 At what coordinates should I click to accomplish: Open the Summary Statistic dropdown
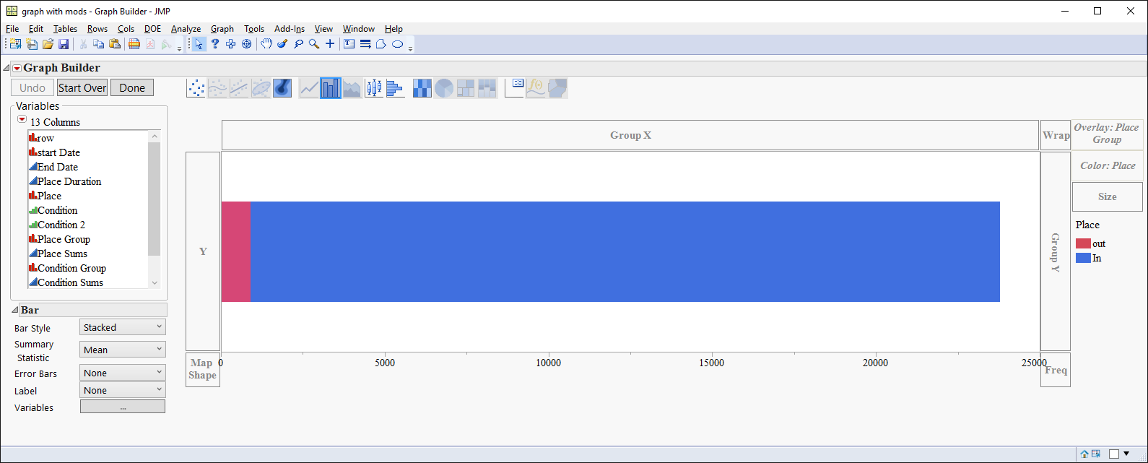[x=123, y=350]
